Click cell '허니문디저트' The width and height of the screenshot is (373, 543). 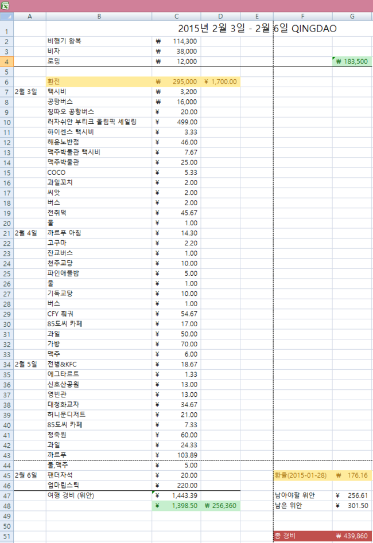(x=99, y=415)
